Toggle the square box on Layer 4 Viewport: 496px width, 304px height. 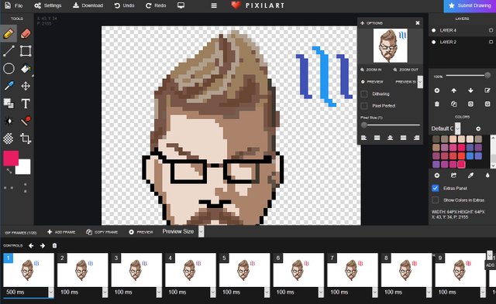pos(491,30)
